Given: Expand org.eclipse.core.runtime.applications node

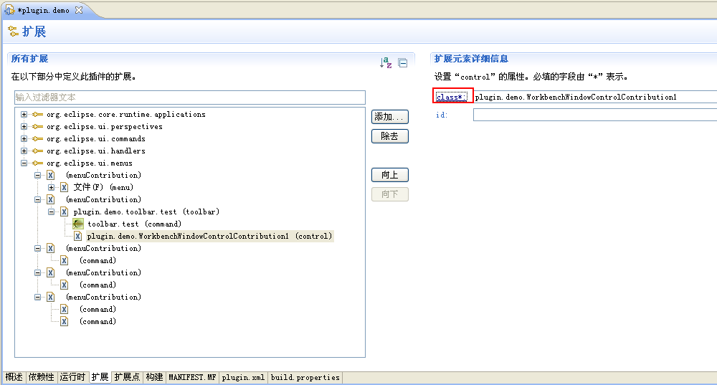Looking at the screenshot, I should pos(24,114).
